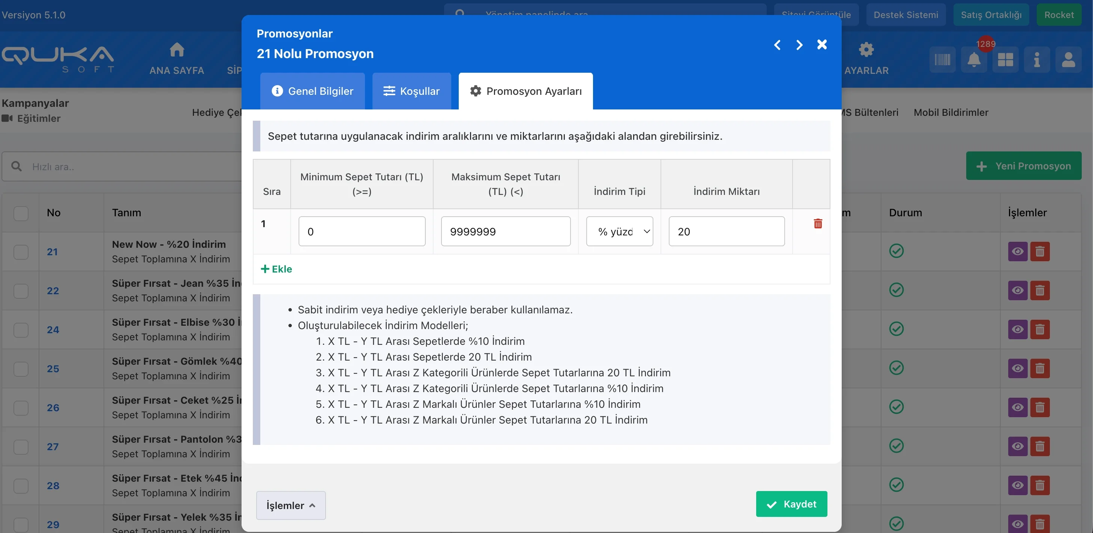Delete discount row 1 with trash icon
Image resolution: width=1093 pixels, height=533 pixels.
(x=818, y=223)
